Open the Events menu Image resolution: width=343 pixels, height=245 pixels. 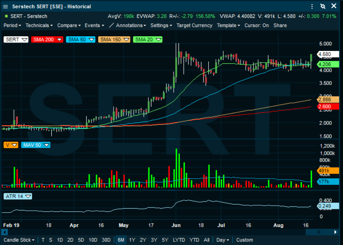[x=94, y=25]
